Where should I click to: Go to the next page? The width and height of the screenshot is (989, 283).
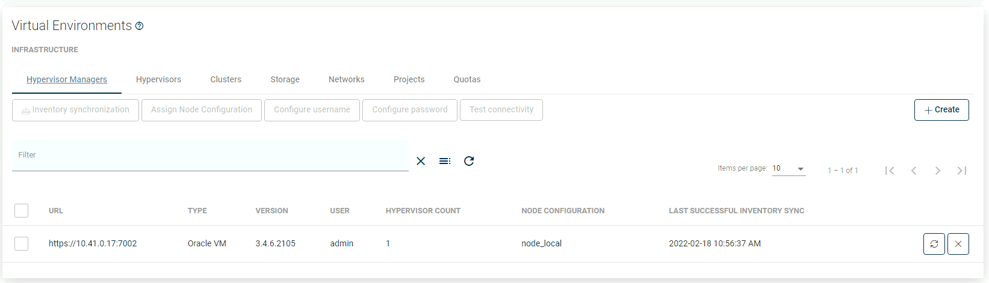point(938,171)
